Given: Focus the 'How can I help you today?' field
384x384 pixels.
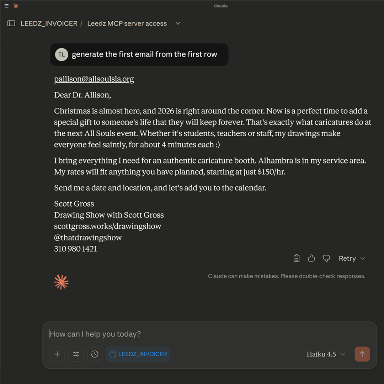Looking at the screenshot, I should pos(210,334).
